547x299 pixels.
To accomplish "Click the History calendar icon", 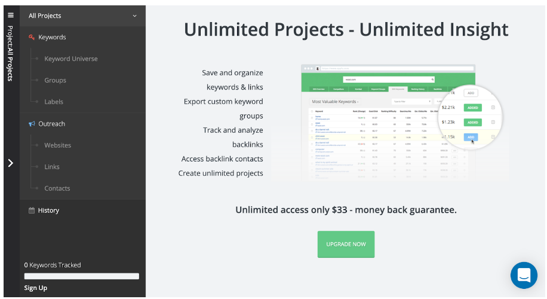I will (x=32, y=210).
